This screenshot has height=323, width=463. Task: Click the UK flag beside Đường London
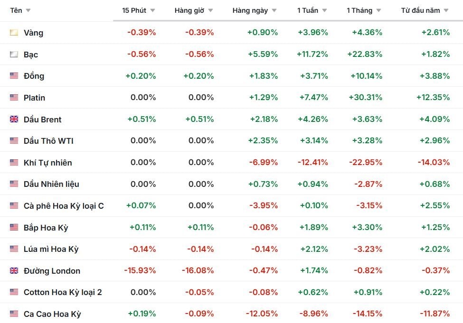[x=14, y=271]
